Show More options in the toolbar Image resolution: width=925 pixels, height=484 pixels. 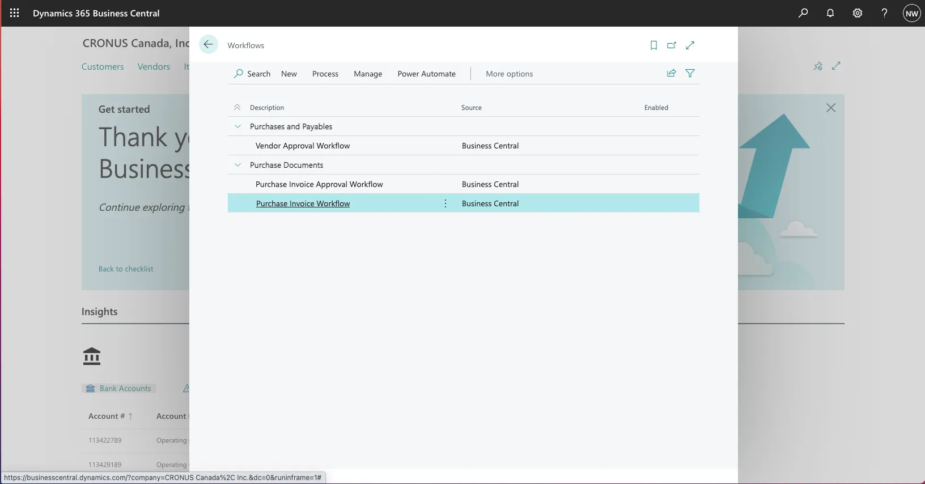(510, 74)
